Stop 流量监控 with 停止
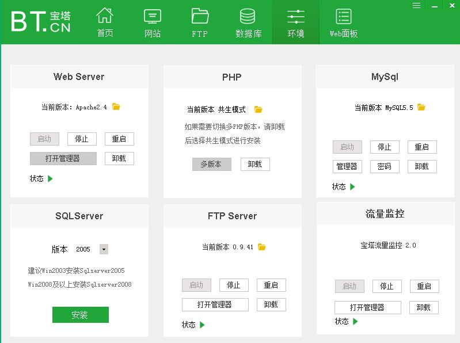 (x=387, y=287)
